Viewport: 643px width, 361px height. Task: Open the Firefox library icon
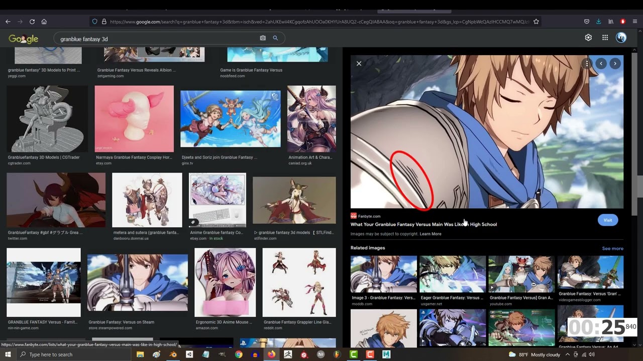[611, 22]
